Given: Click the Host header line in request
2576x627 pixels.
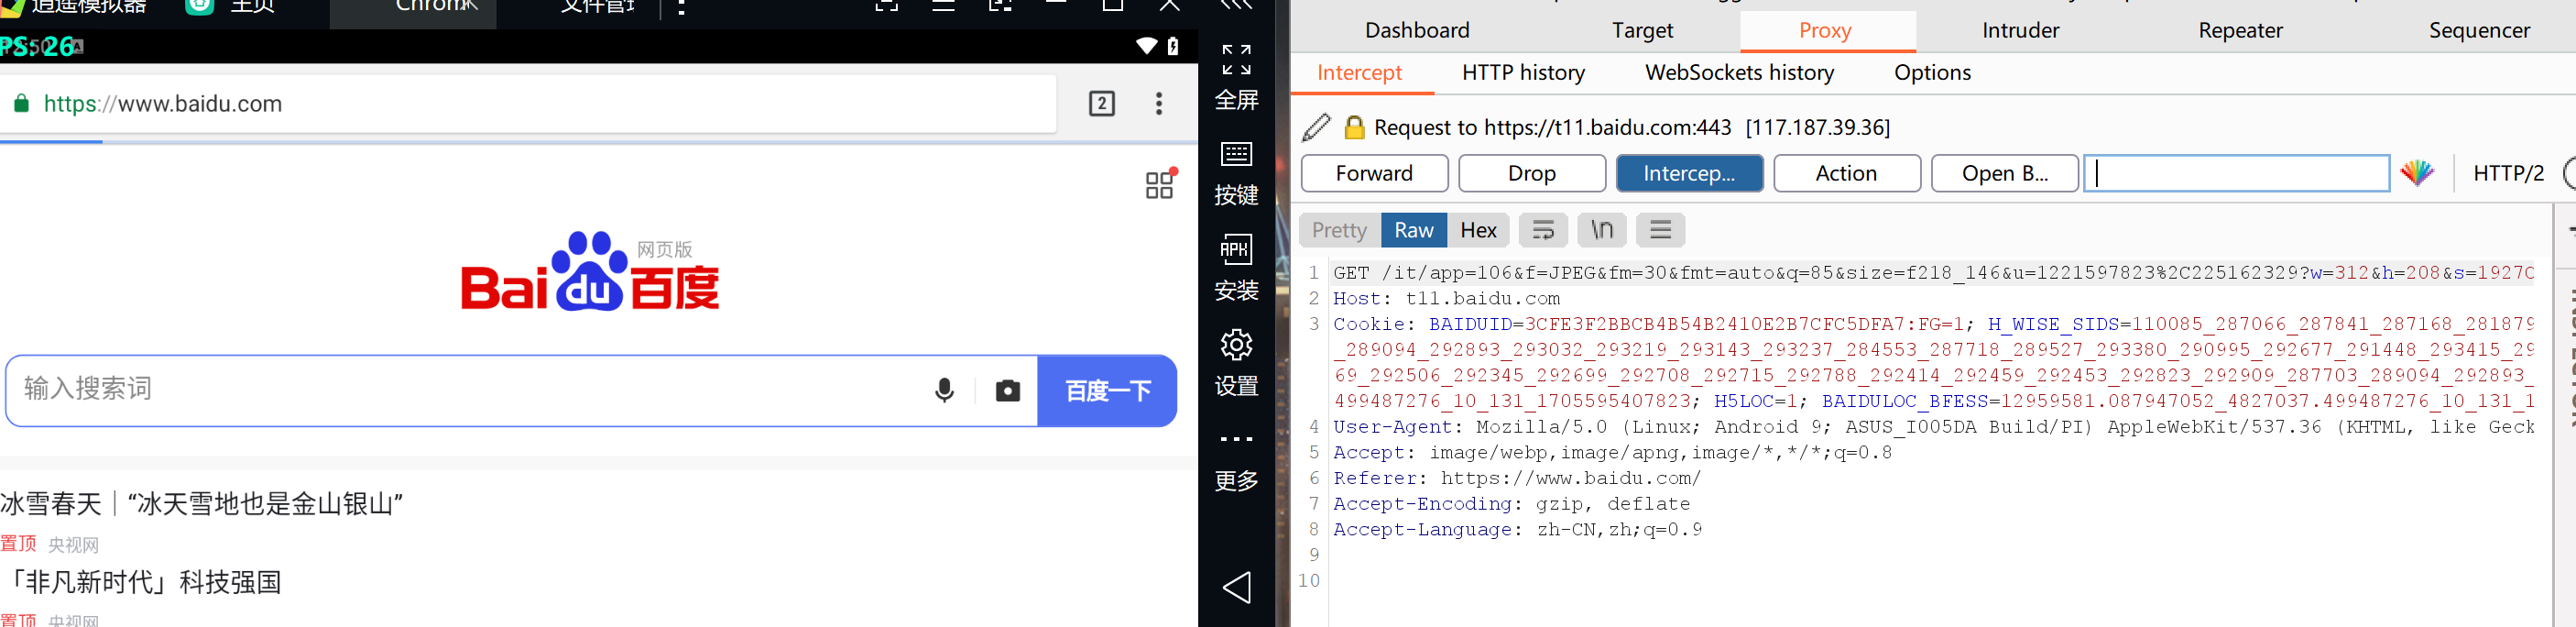Looking at the screenshot, I should pos(1446,298).
